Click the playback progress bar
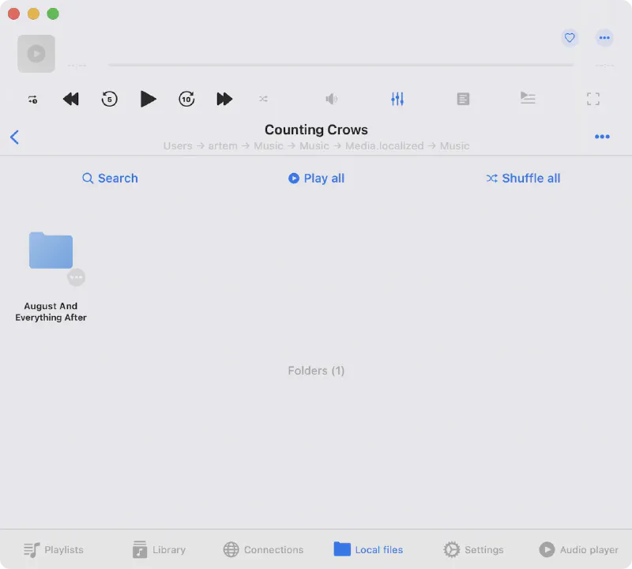 click(340, 65)
